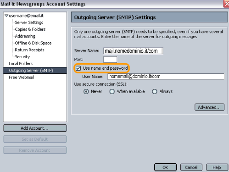
Task: Open Copies & Folders settings
Action: [30, 29]
